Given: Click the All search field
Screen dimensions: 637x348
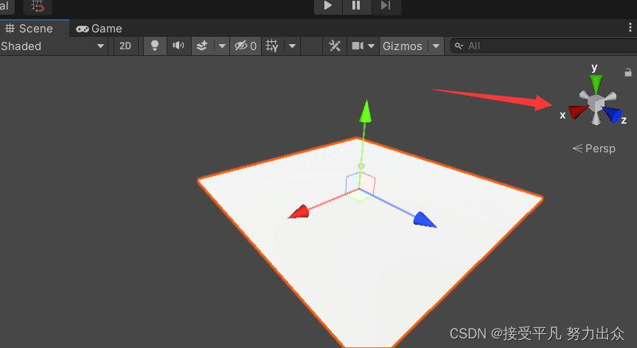Looking at the screenshot, I should 544,46.
